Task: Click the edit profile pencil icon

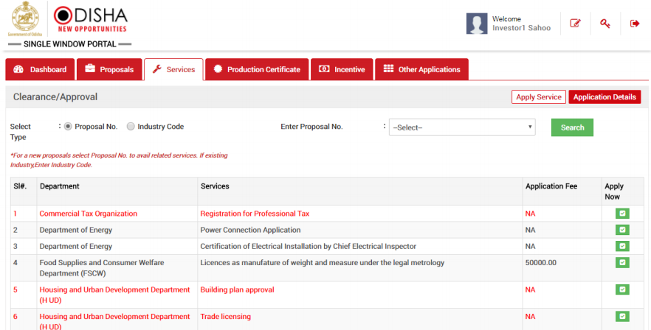Action: point(575,24)
